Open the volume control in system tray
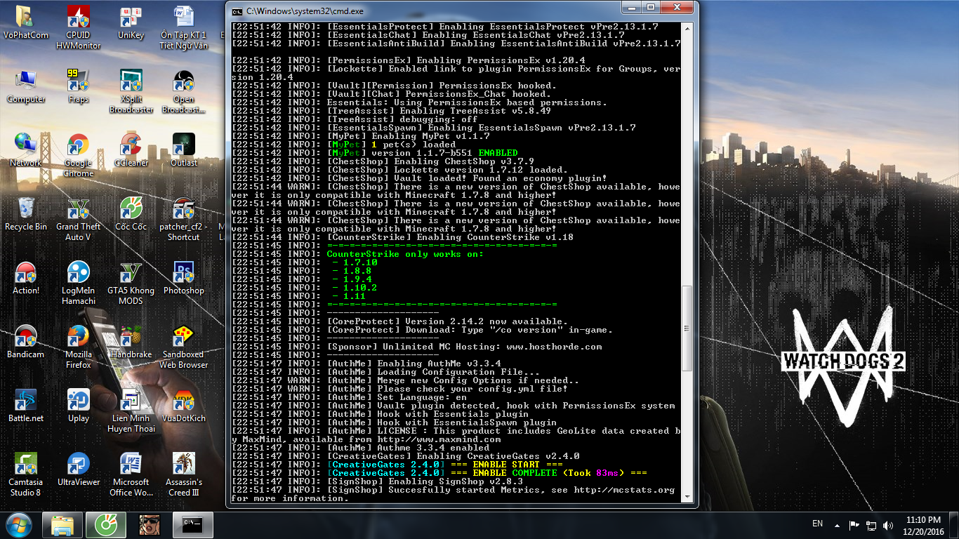 887,525
